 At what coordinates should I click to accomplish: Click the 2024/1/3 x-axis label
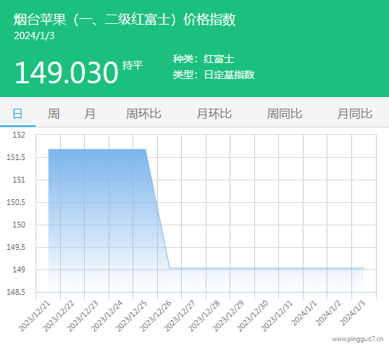pyautogui.click(x=352, y=313)
